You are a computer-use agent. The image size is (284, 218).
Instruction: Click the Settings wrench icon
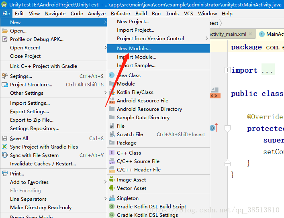coord(5,76)
